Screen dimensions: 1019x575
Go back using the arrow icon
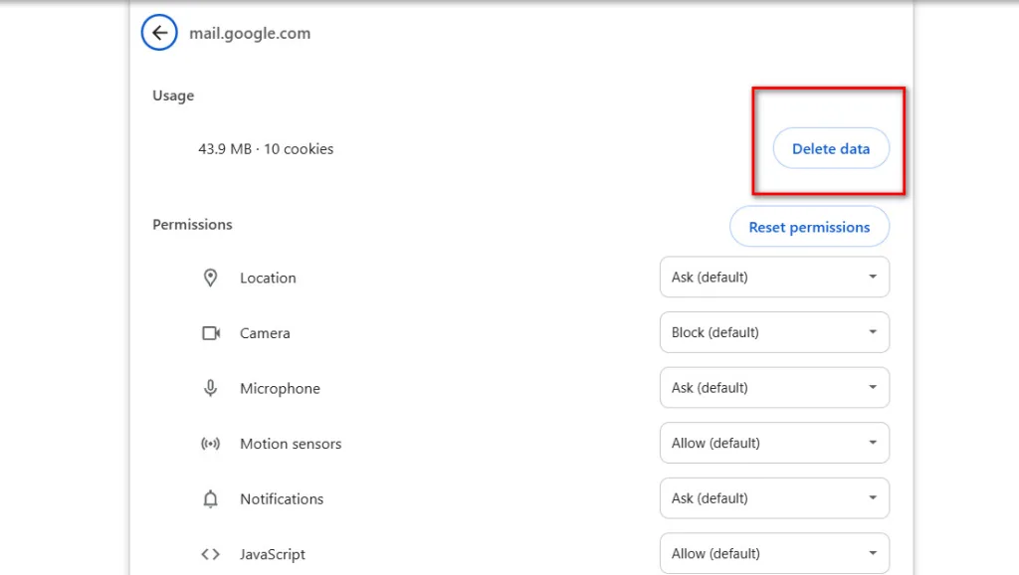pyautogui.click(x=159, y=33)
